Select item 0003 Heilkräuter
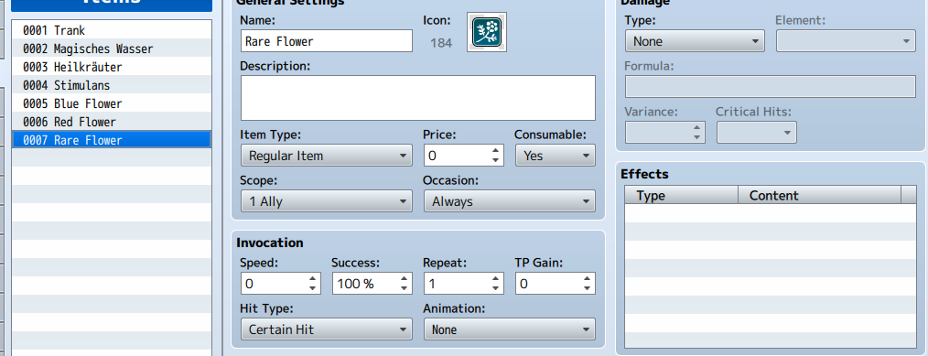The image size is (928, 356). (112, 67)
